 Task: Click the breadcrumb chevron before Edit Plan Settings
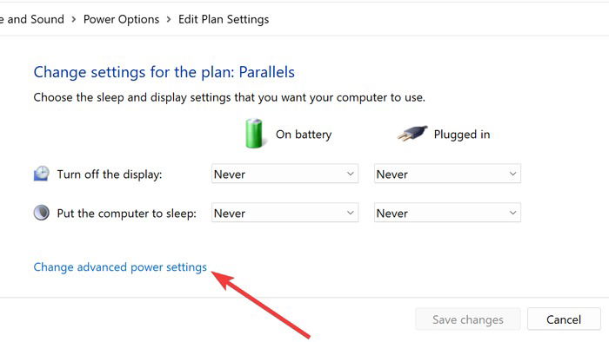point(169,19)
